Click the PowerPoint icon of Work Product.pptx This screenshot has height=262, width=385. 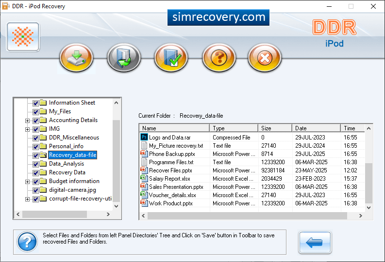[x=144, y=203]
